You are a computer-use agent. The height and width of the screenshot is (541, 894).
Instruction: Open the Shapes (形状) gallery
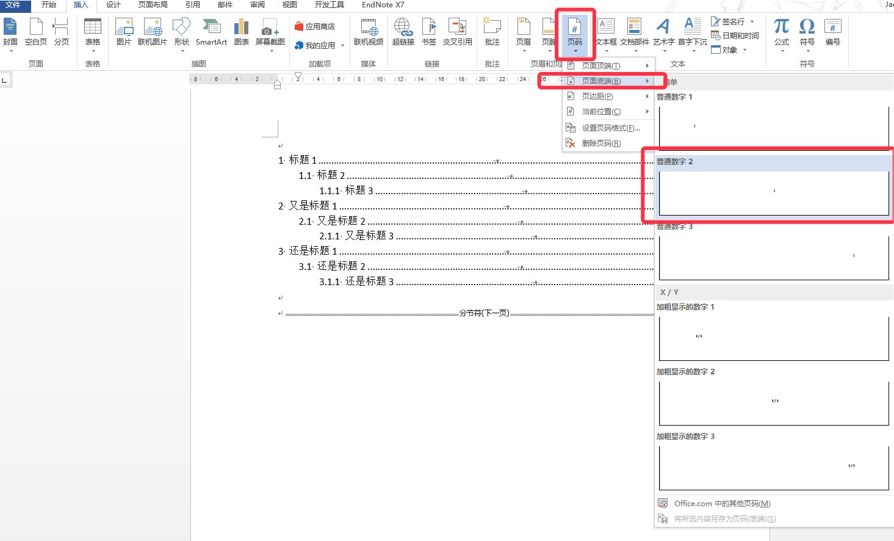tap(182, 34)
